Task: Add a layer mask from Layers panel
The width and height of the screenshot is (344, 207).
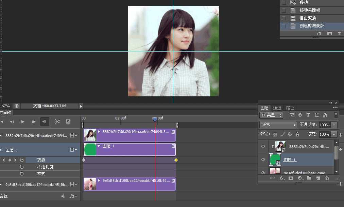Action: click(x=291, y=178)
